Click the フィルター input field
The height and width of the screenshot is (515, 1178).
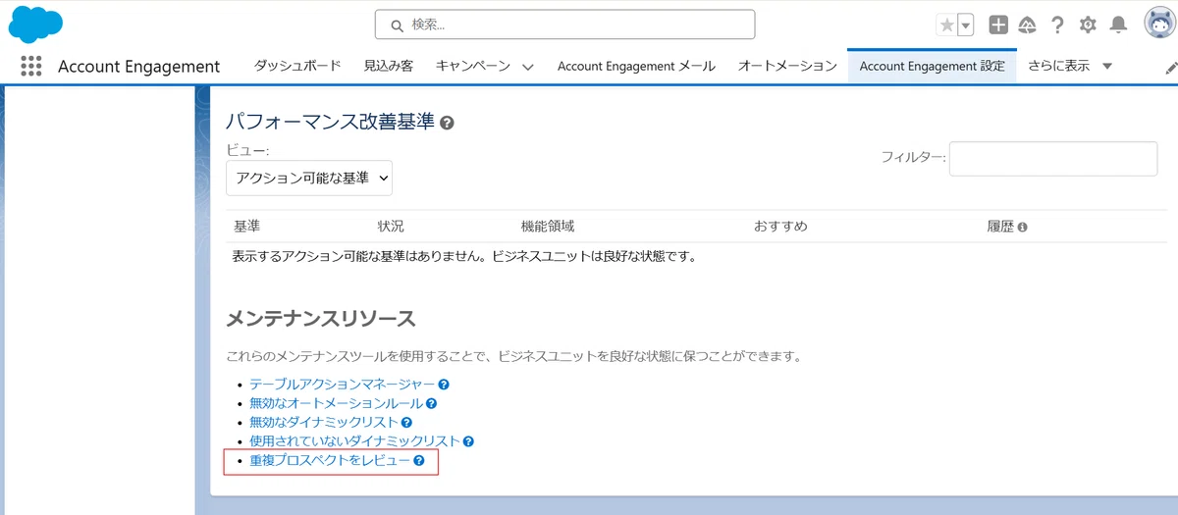point(1052,159)
